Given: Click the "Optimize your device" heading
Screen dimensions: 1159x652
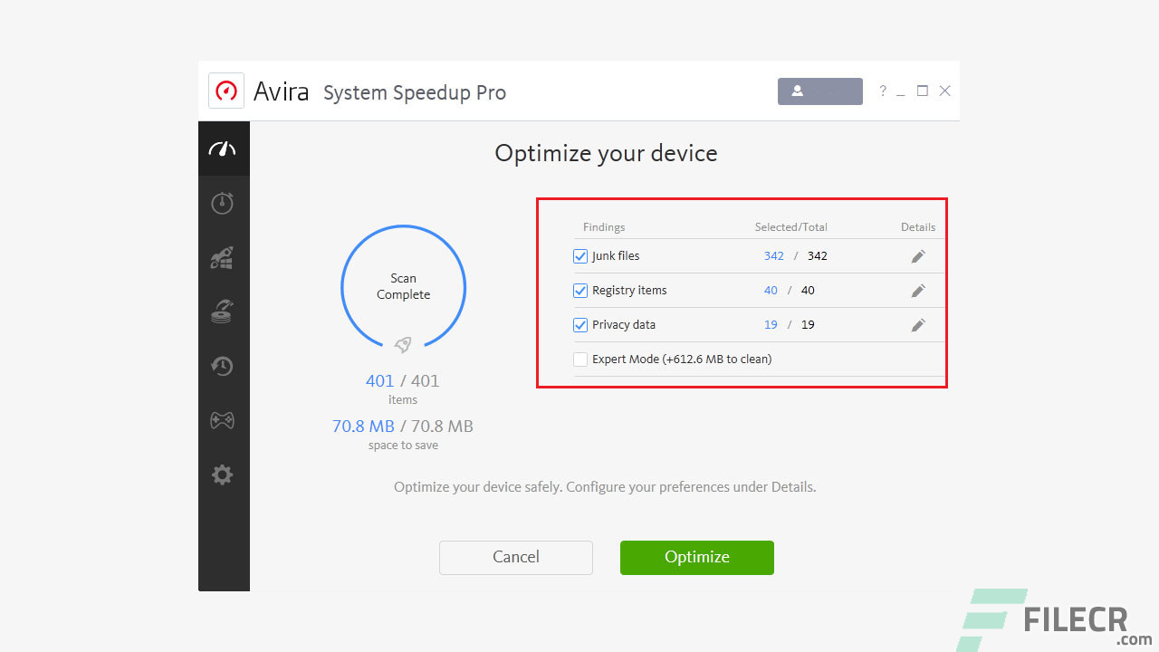Looking at the screenshot, I should click(606, 154).
